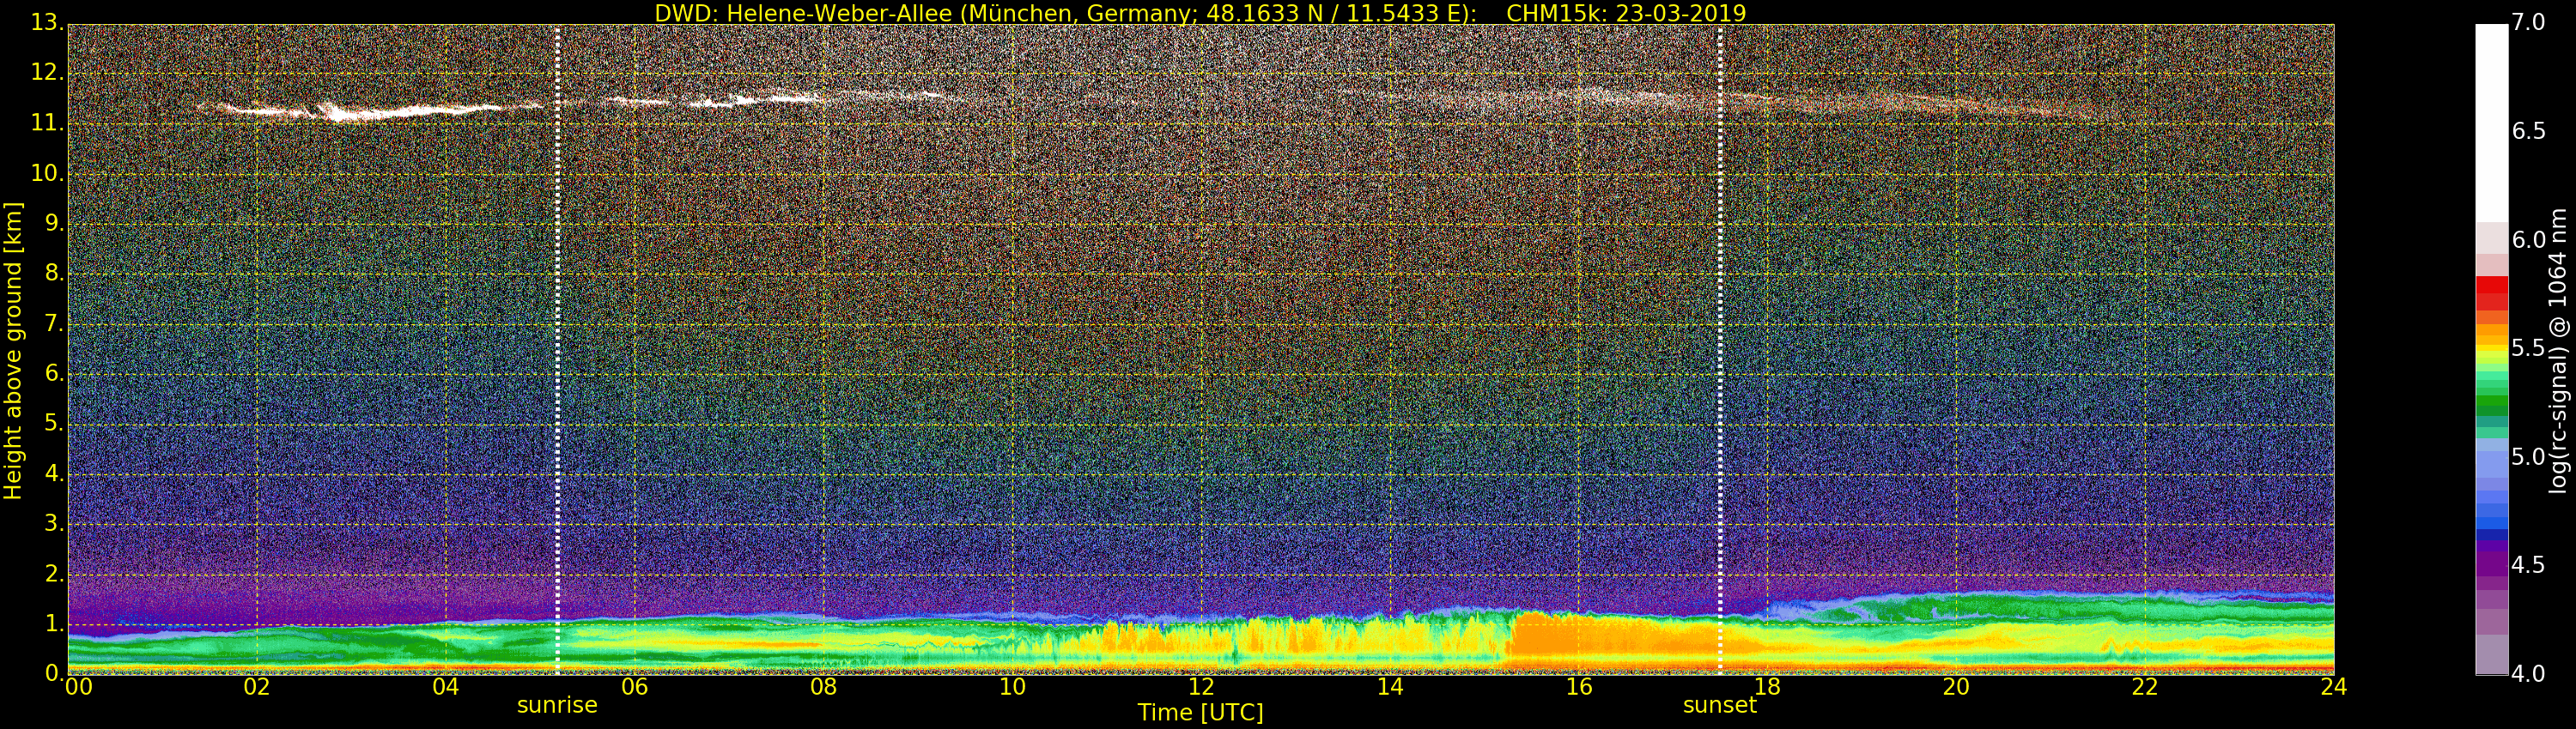Click the time axis tick label 10

[1012, 686]
